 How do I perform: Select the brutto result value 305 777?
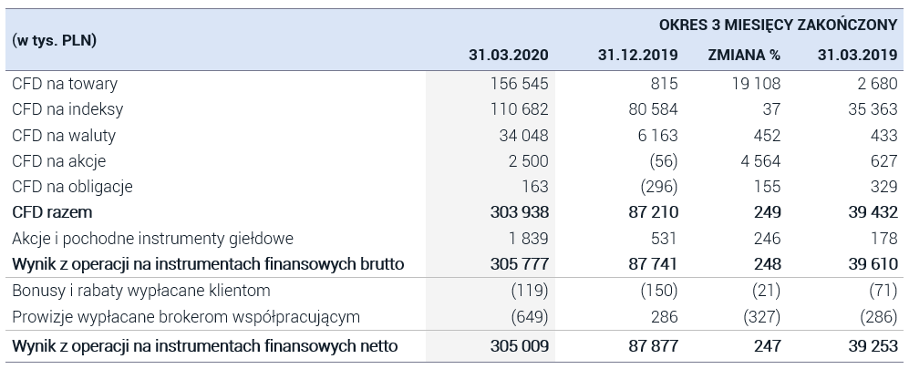click(519, 264)
